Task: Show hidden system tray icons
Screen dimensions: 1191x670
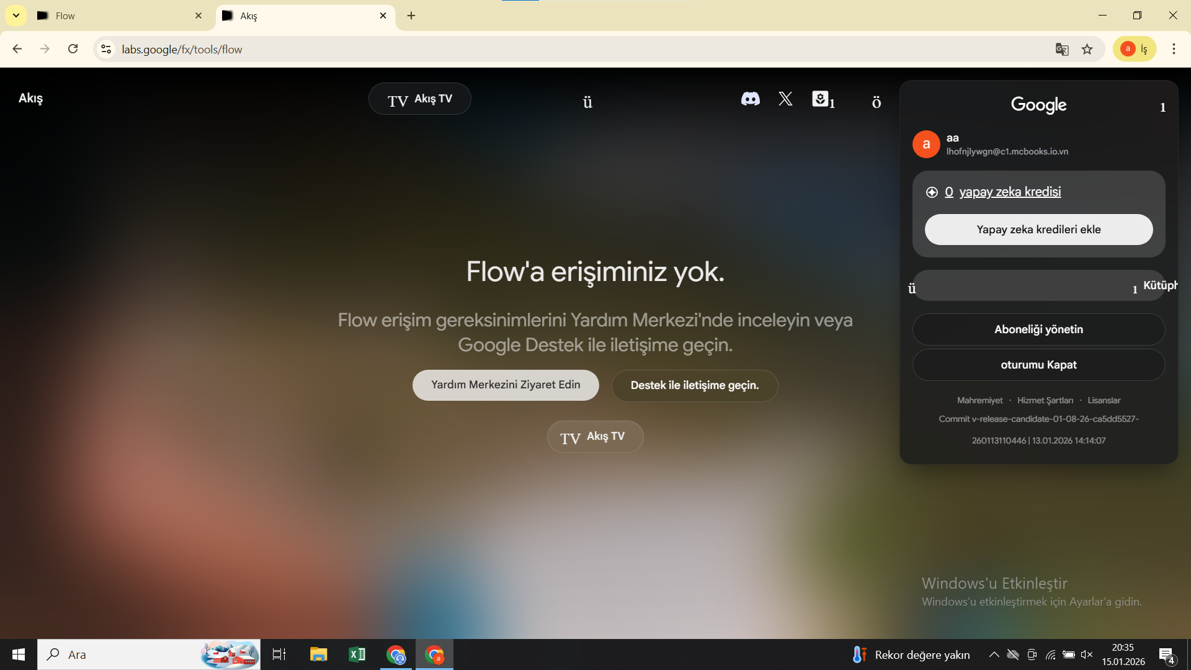Action: click(994, 654)
